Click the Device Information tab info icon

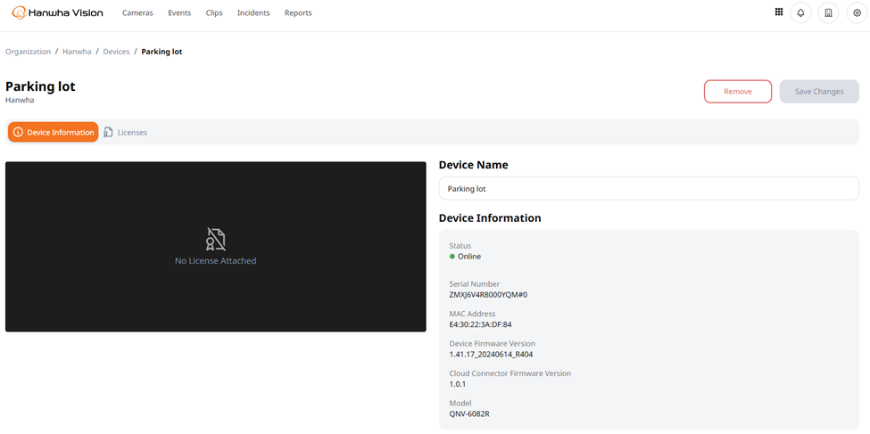[x=18, y=133]
